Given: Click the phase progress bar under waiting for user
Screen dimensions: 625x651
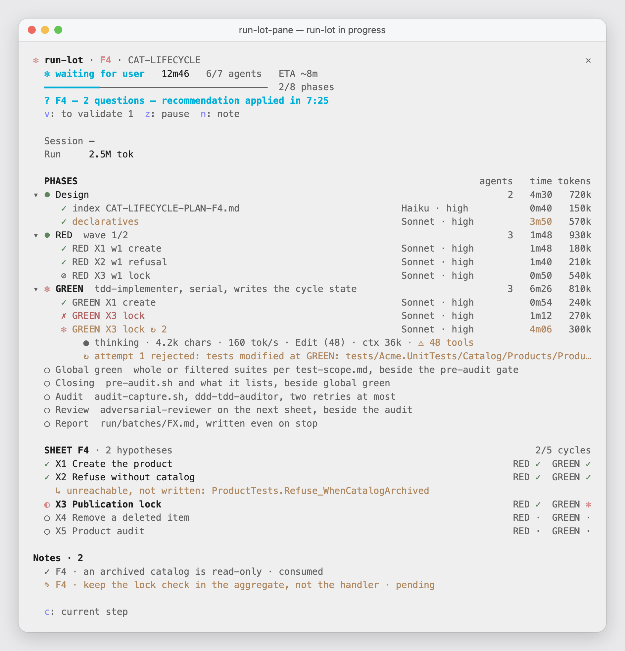Looking at the screenshot, I should [x=156, y=88].
